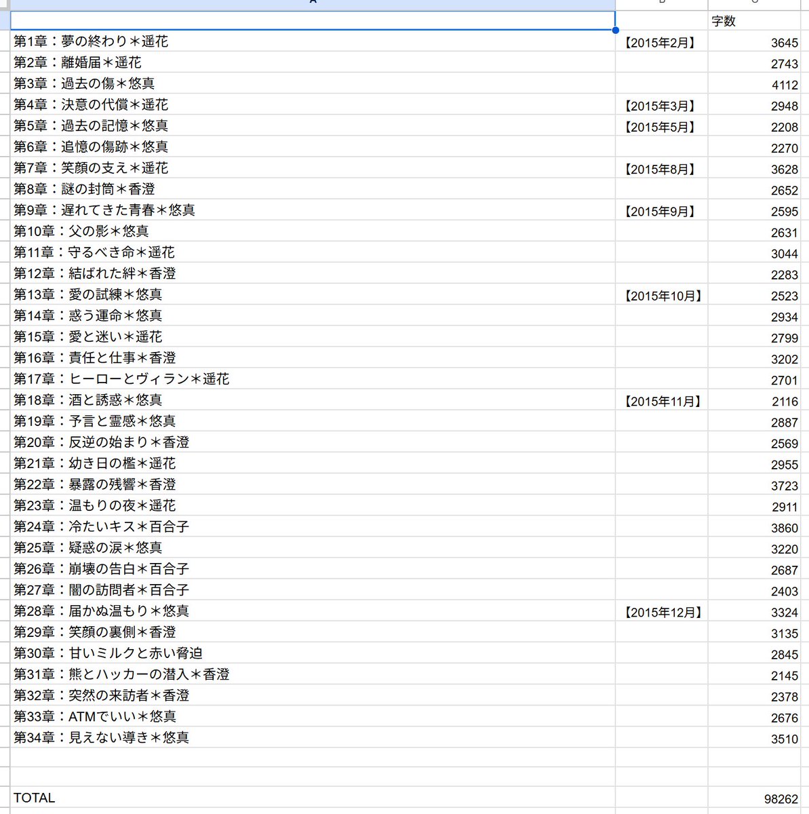Select cell 第8章:謎の封筒*香澄
The height and width of the screenshot is (814, 809).
(x=313, y=189)
